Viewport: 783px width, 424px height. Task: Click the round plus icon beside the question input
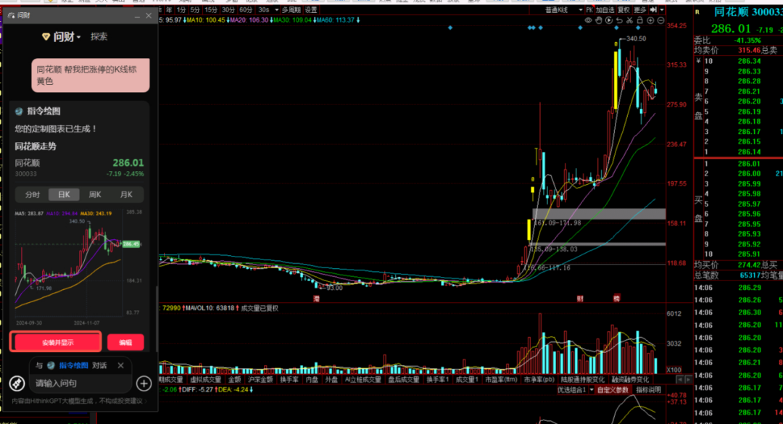144,383
